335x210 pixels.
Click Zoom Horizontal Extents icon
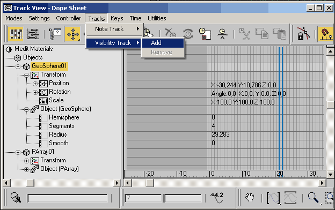click(x=273, y=198)
